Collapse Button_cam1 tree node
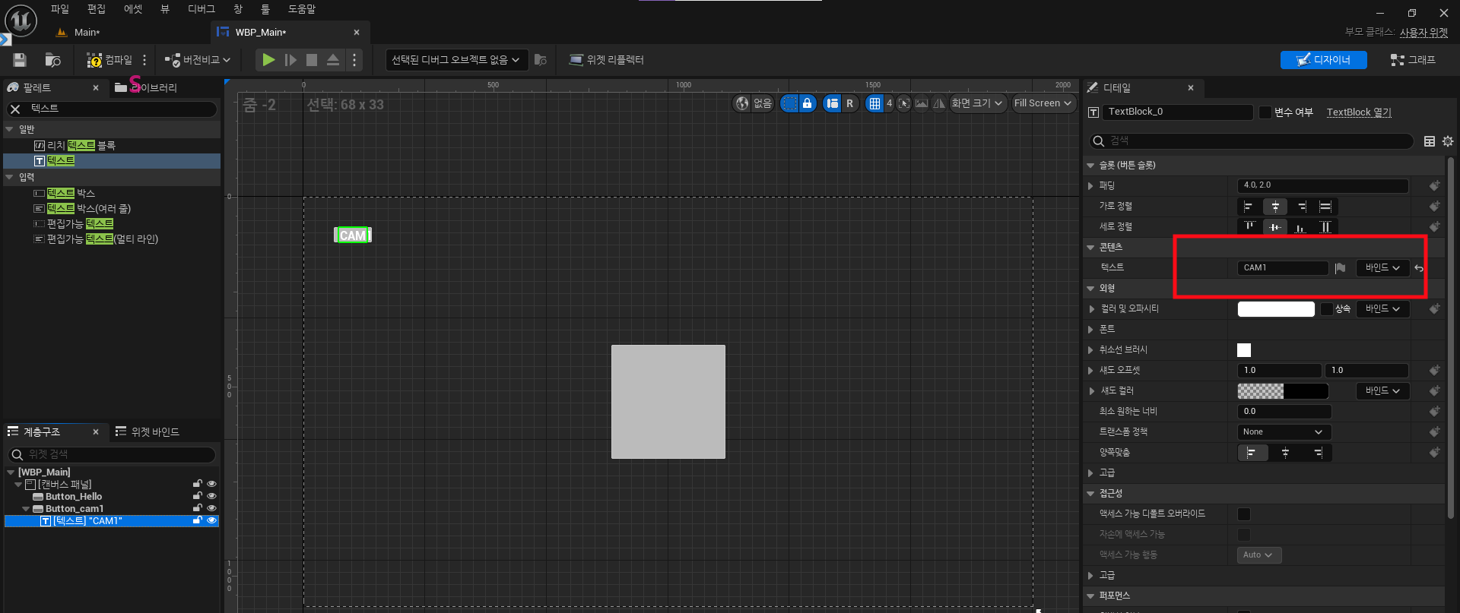Screen dimensions: 1460x613 click(27, 509)
